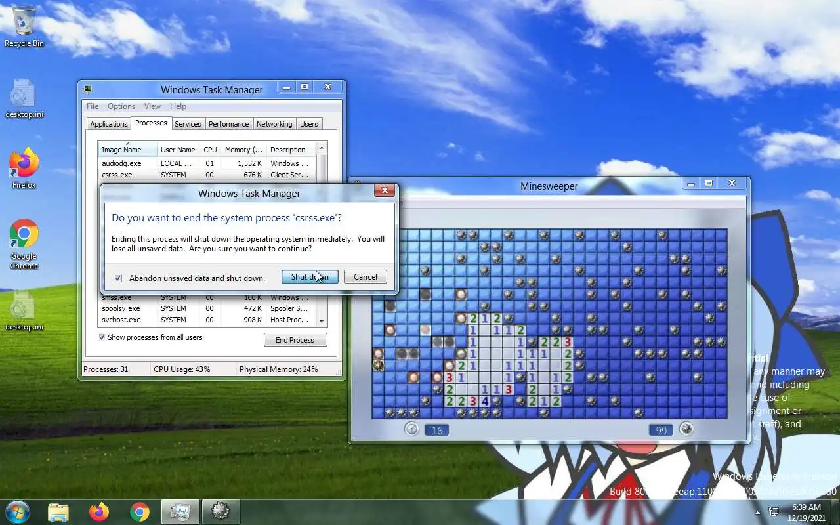Image resolution: width=840 pixels, height=525 pixels.
Task: Click the network icon in system tray
Action: pyautogui.click(x=774, y=512)
